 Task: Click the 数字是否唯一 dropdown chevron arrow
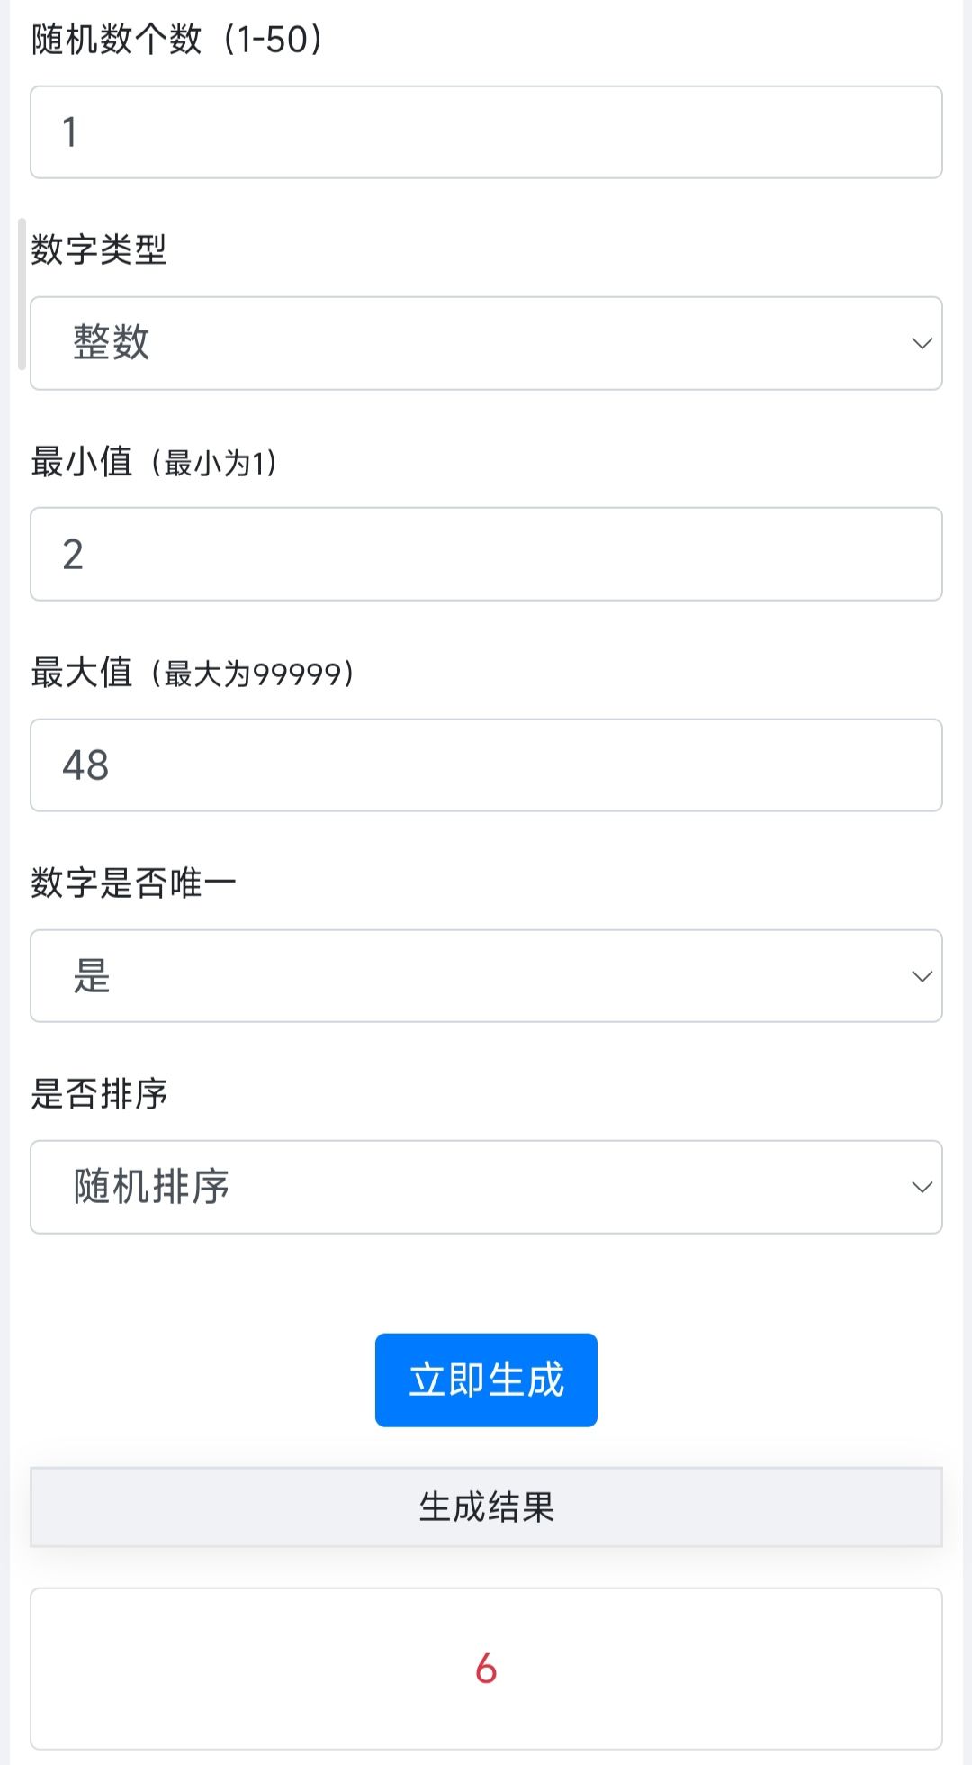(x=922, y=976)
